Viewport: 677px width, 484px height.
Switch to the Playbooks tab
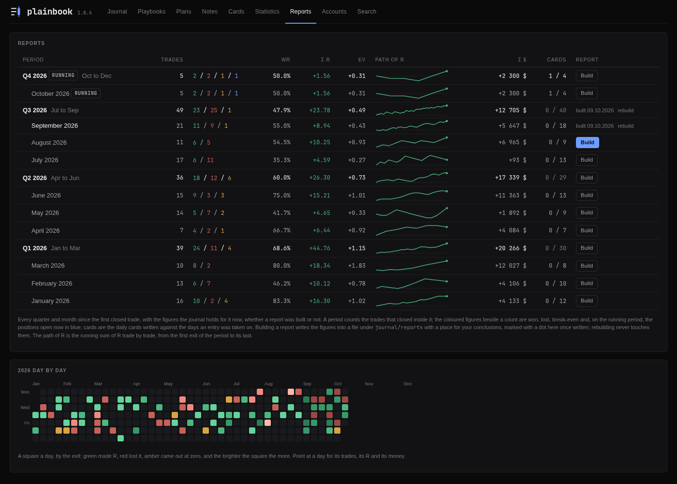[151, 12]
